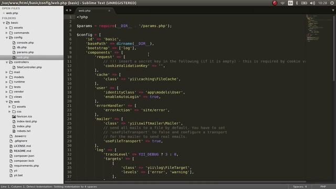
Task: Open README.md file
Action: tap(22, 151)
